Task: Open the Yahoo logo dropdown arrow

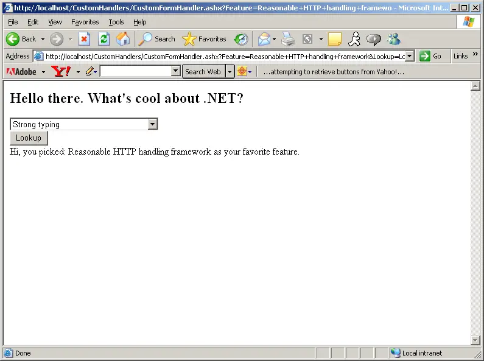Action: click(78, 72)
